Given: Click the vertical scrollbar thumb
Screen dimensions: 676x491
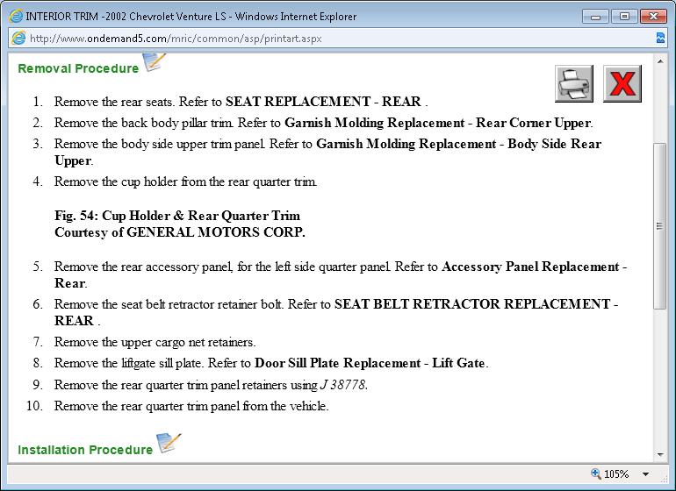Looking at the screenshot, I should (660, 225).
